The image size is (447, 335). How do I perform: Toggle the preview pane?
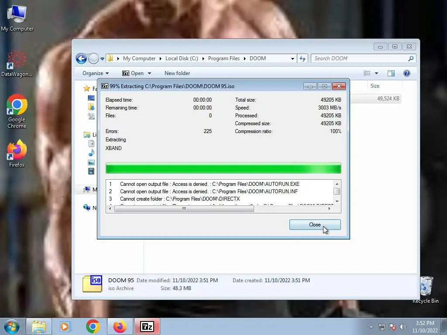(391, 73)
